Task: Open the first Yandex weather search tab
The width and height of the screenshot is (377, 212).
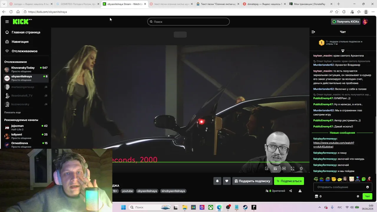Action: [x=31, y=4]
